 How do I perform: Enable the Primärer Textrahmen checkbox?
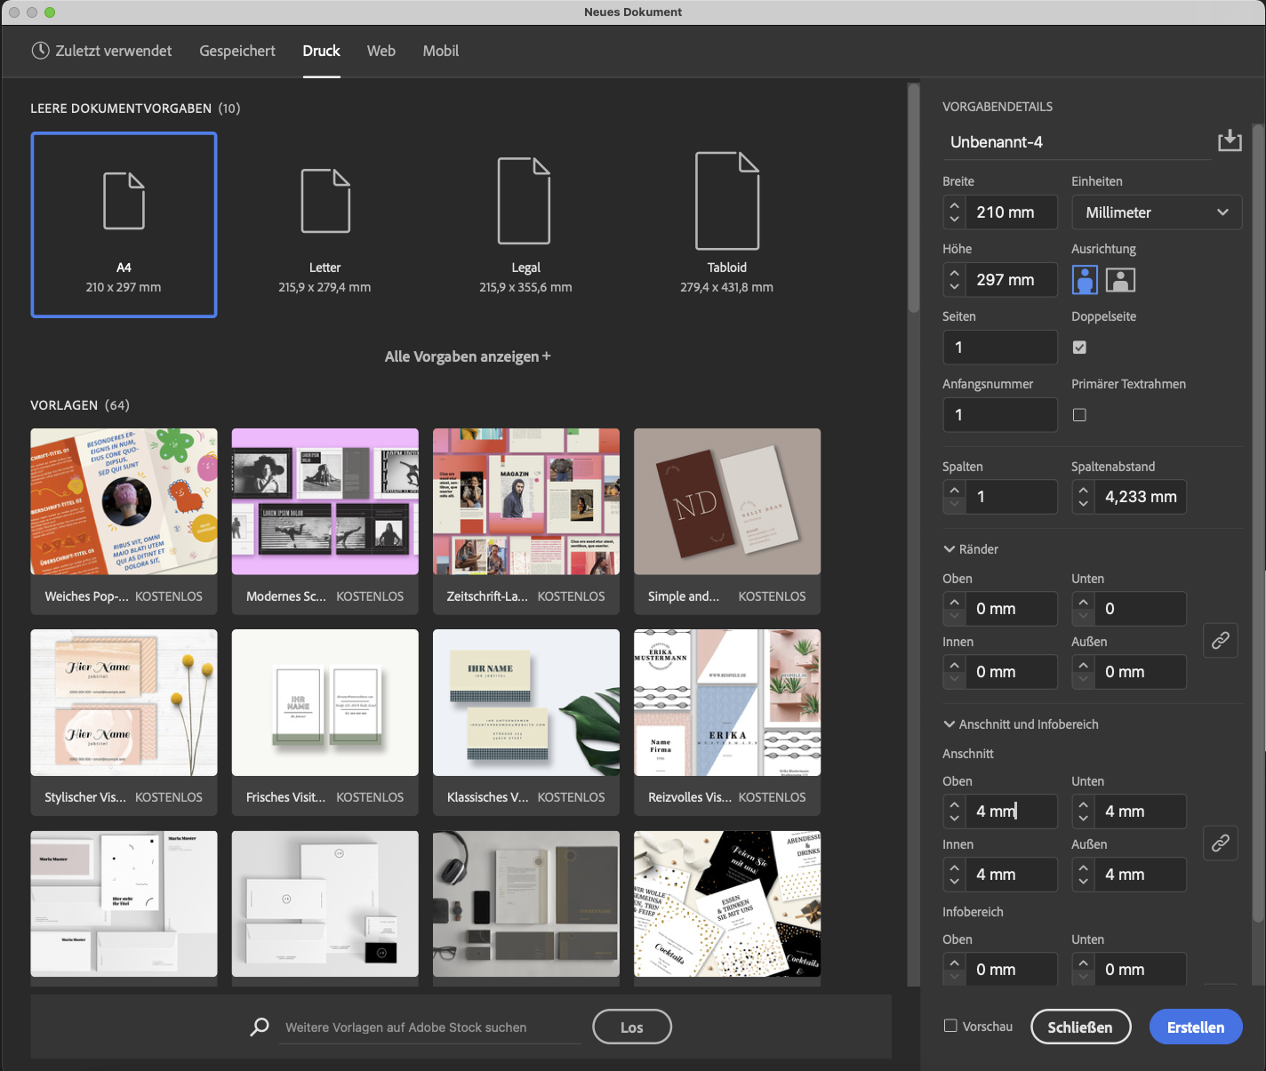[x=1079, y=415]
